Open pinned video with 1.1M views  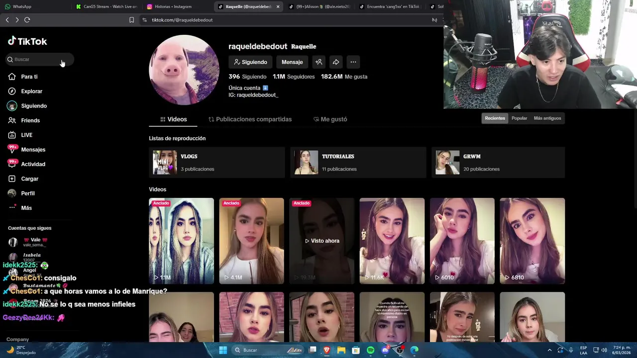181,241
